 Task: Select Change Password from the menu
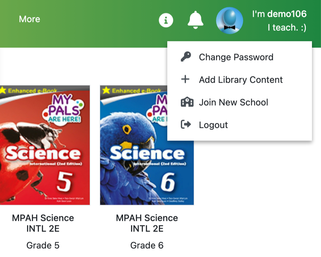(x=236, y=57)
